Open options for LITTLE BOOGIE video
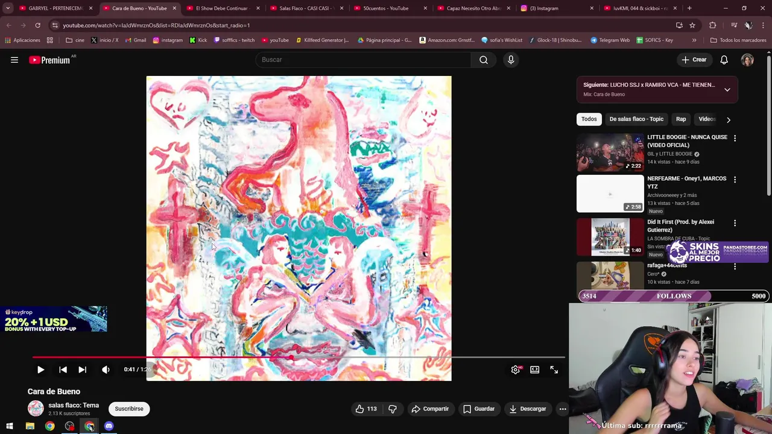The width and height of the screenshot is (772, 434). [735, 138]
